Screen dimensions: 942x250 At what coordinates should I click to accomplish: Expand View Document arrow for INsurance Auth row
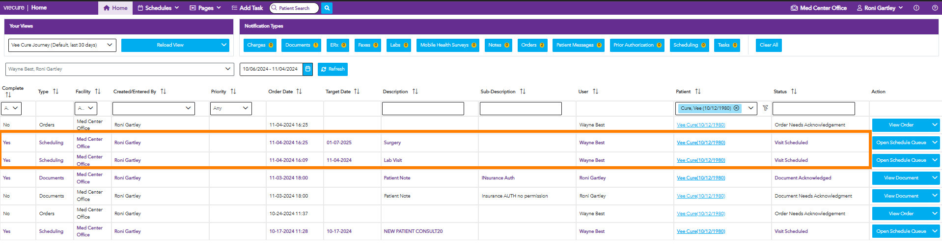[935, 178]
